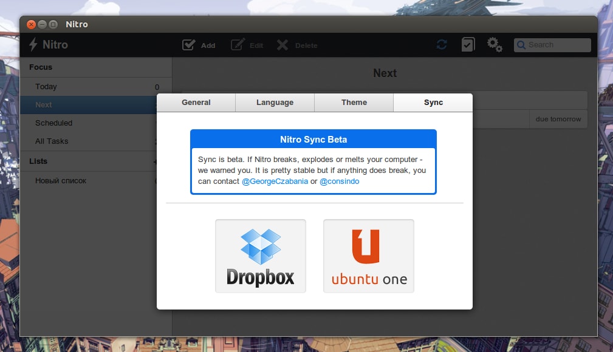Click into the Search field
Screen dimensions: 613x352
coord(552,45)
